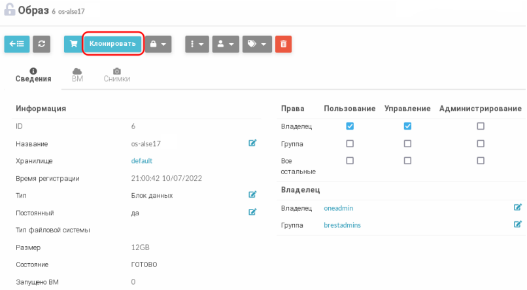Viewport: 527px width, 290px height.
Task: Click the edit icon for Тип row
Action: 252,194
